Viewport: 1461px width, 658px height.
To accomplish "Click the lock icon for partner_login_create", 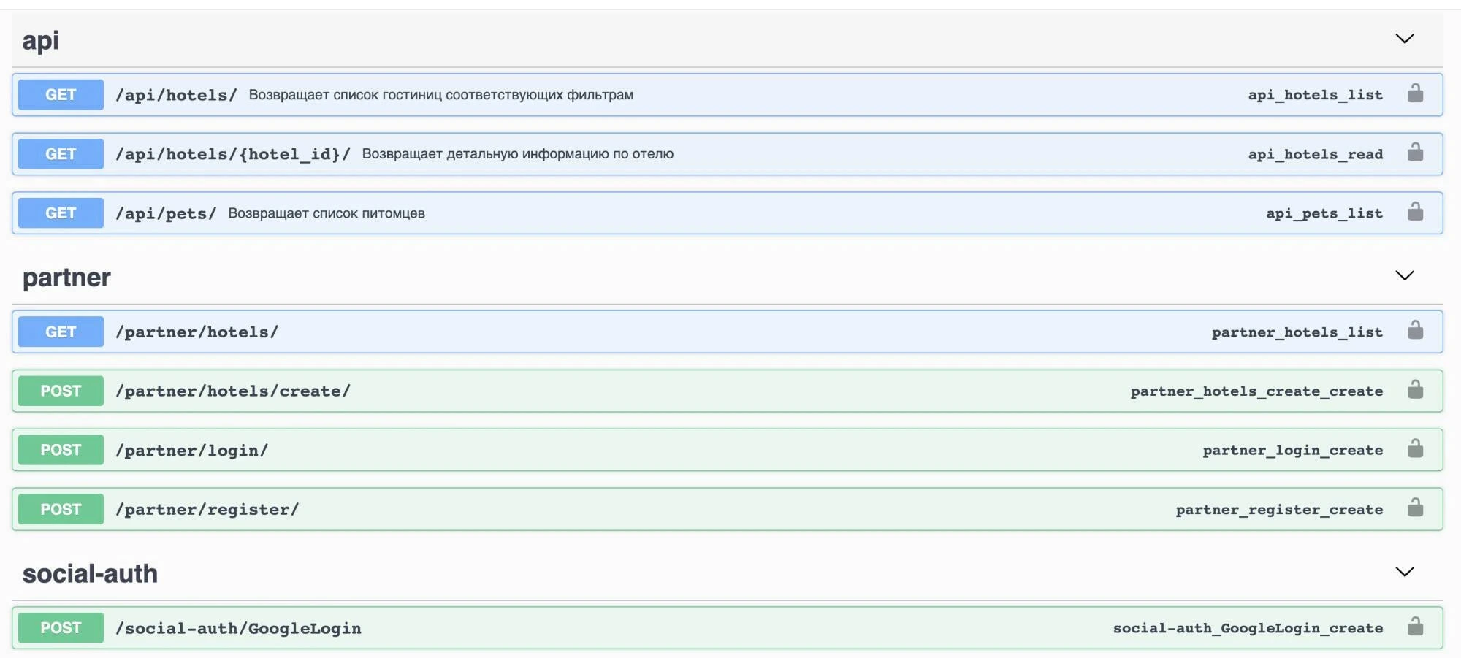I will tap(1415, 448).
